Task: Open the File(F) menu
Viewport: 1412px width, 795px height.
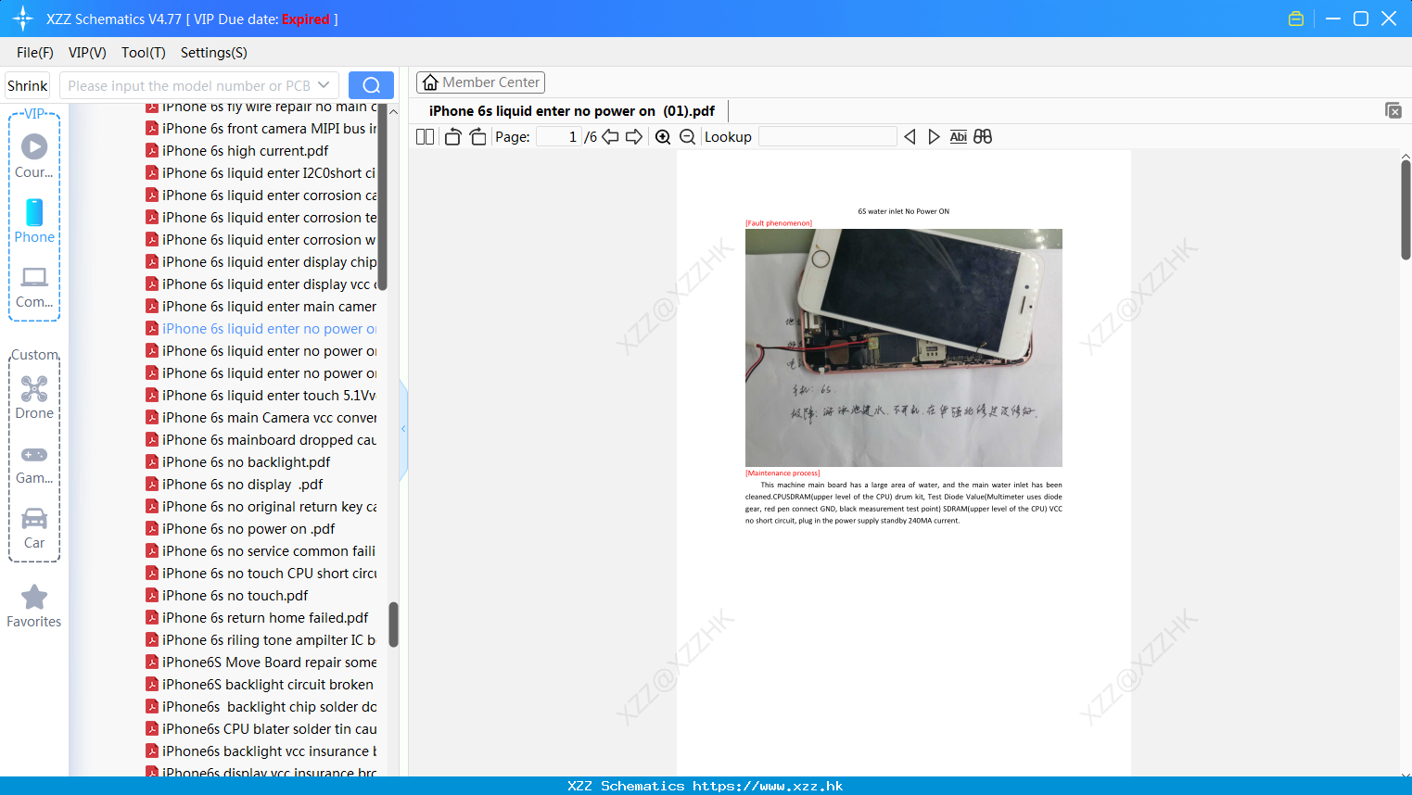Action: point(35,53)
